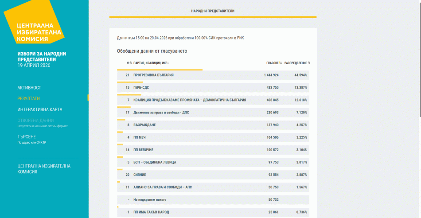Select РЕЗУЛТАТИ in the sidebar menu

coord(29,98)
